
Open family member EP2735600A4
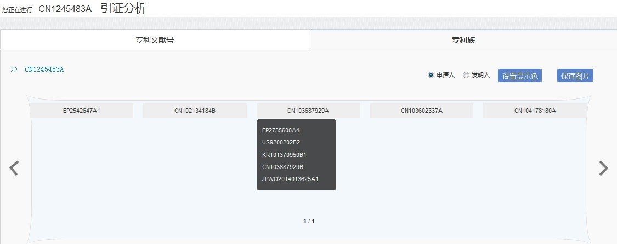point(281,130)
